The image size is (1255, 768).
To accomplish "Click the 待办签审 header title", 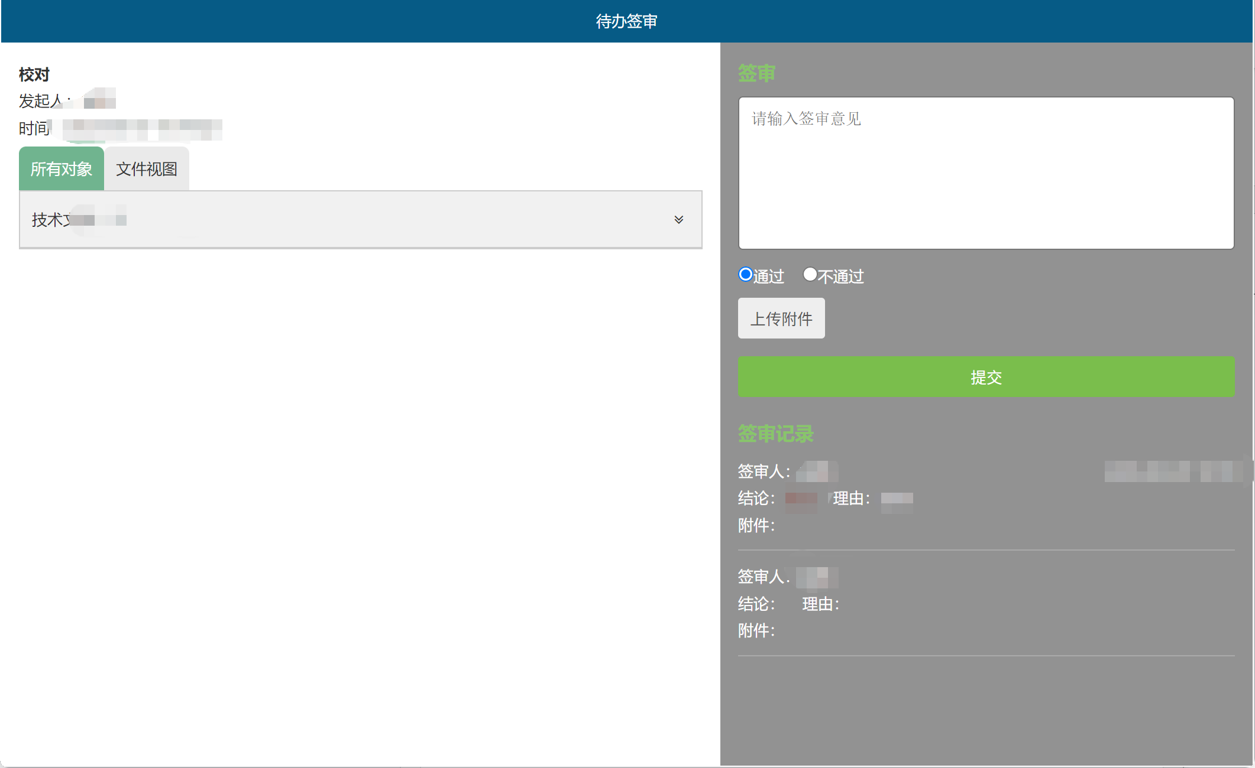I will [x=626, y=22].
